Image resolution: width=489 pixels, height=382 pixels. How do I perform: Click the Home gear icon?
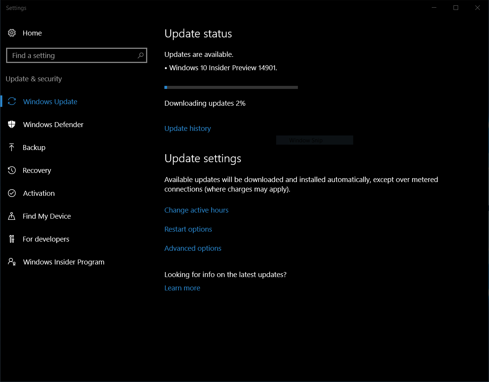[12, 33]
